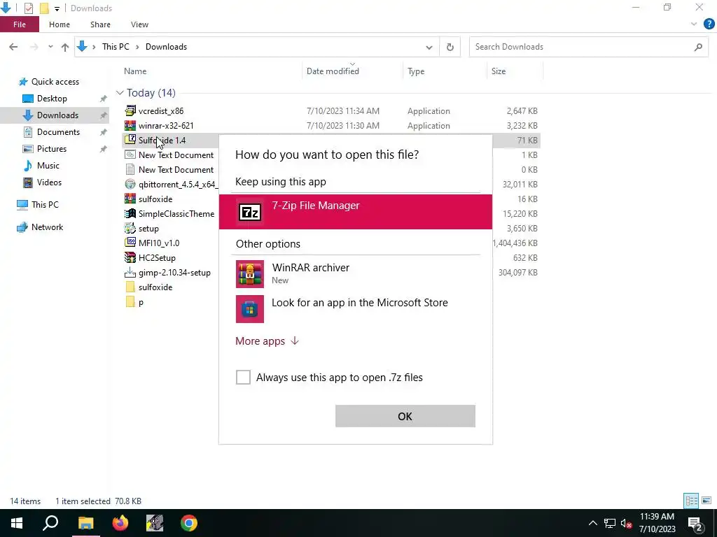Select 7-Zip File Manager app option
The height and width of the screenshot is (537, 717).
click(355, 212)
